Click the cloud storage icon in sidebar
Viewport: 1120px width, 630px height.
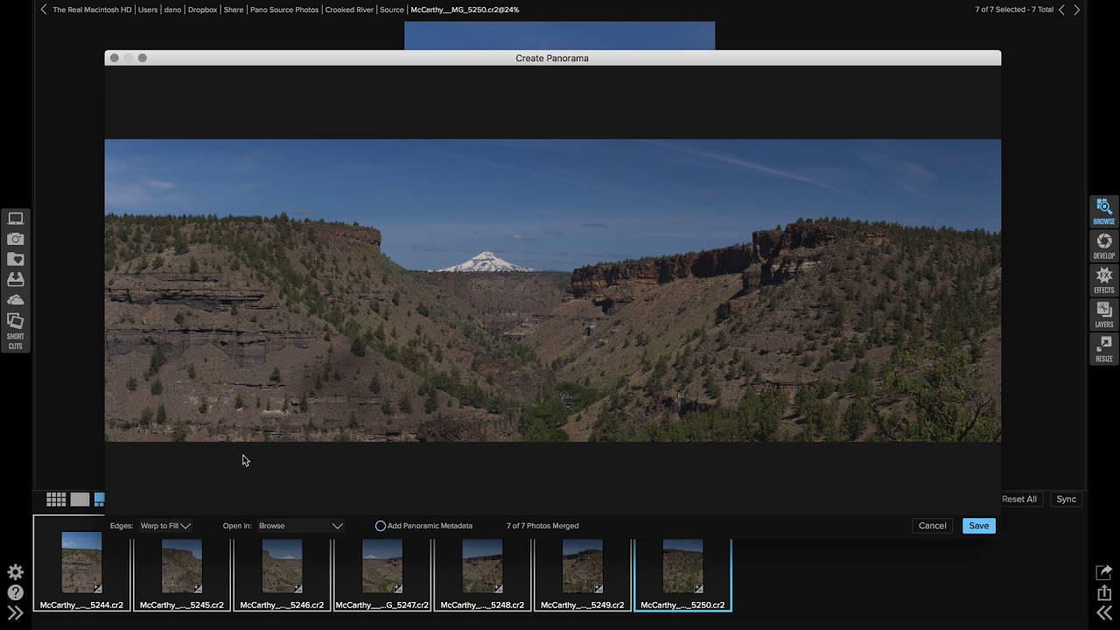[x=16, y=300]
